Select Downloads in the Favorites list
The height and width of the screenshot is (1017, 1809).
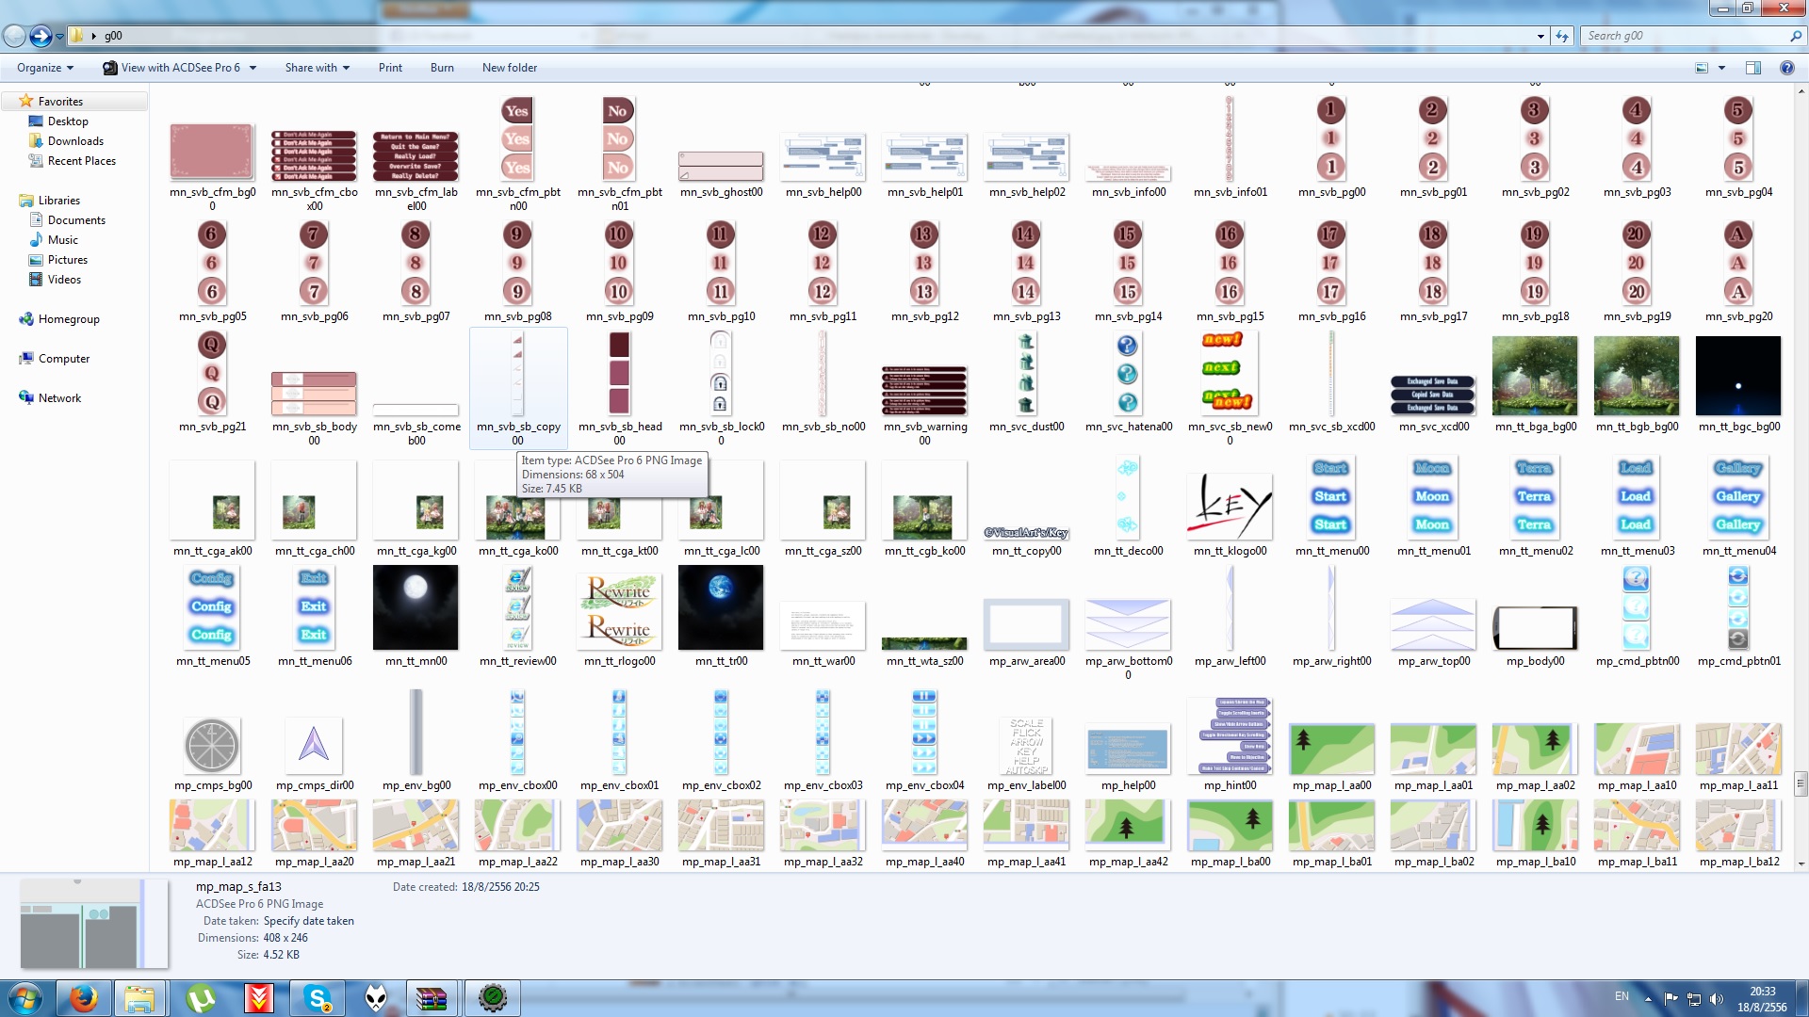(75, 141)
